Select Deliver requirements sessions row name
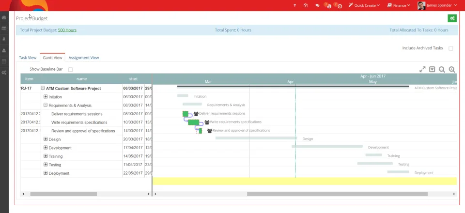465x213 pixels. coord(77,114)
